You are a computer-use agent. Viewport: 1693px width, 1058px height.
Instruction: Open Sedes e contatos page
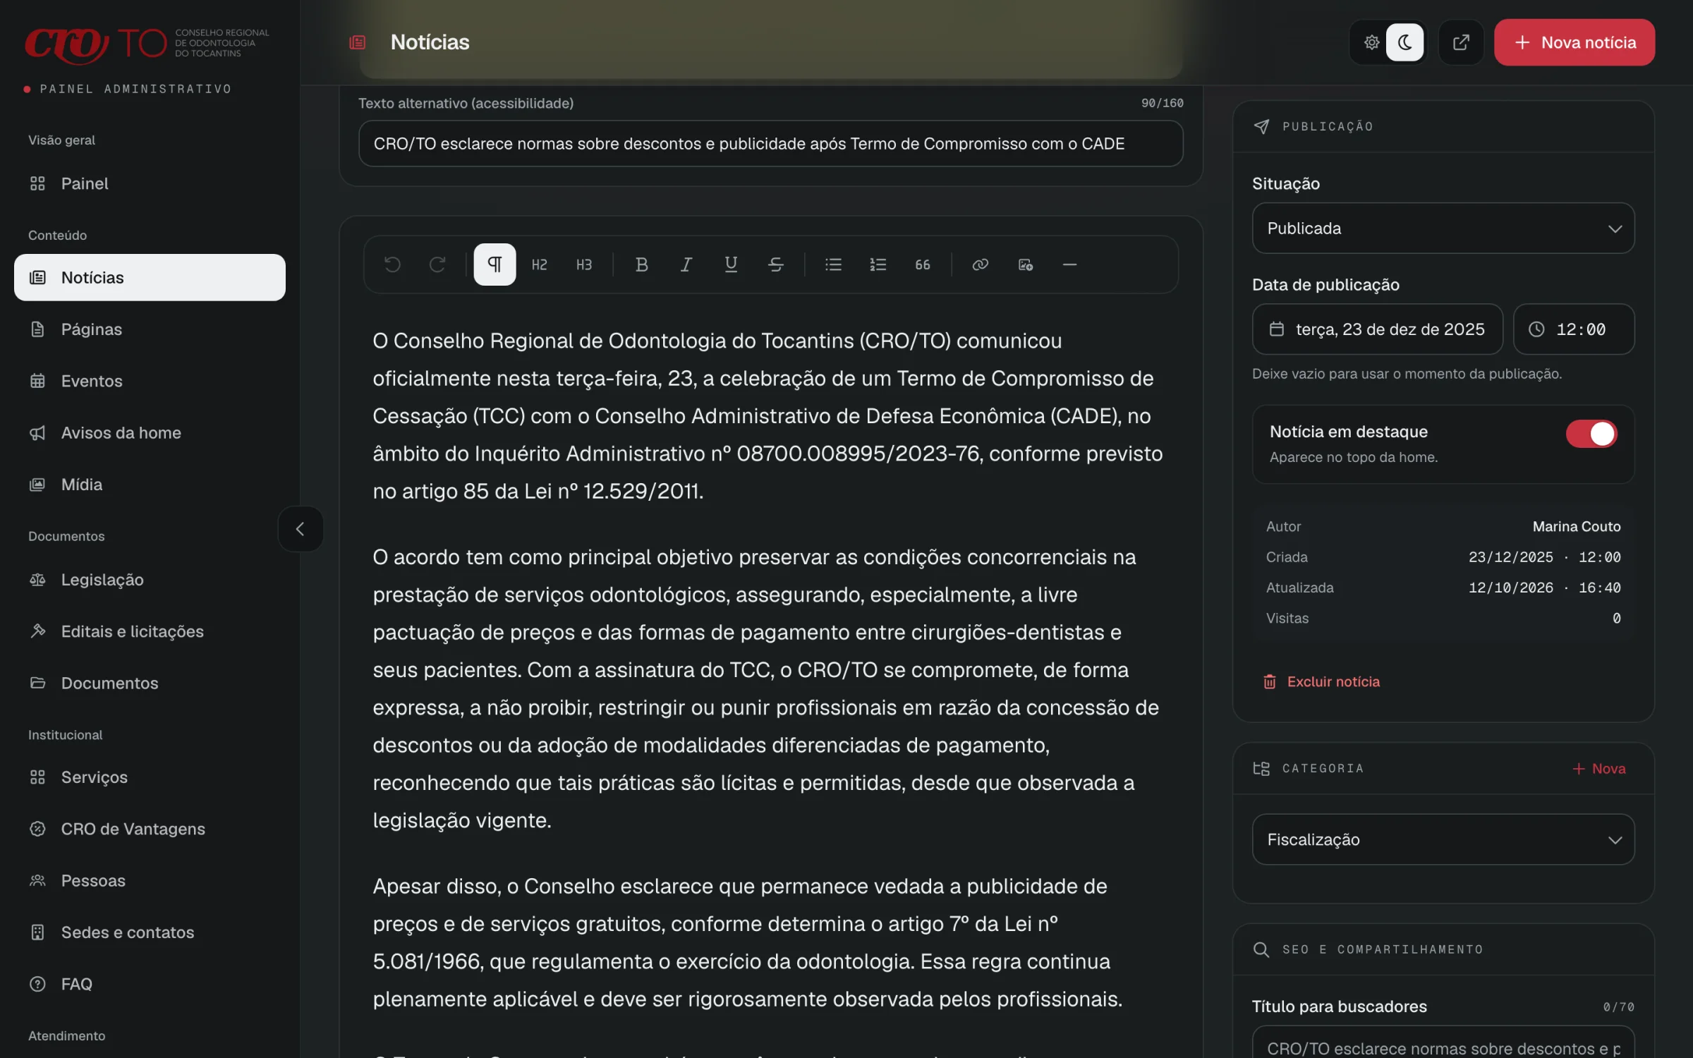150,932
